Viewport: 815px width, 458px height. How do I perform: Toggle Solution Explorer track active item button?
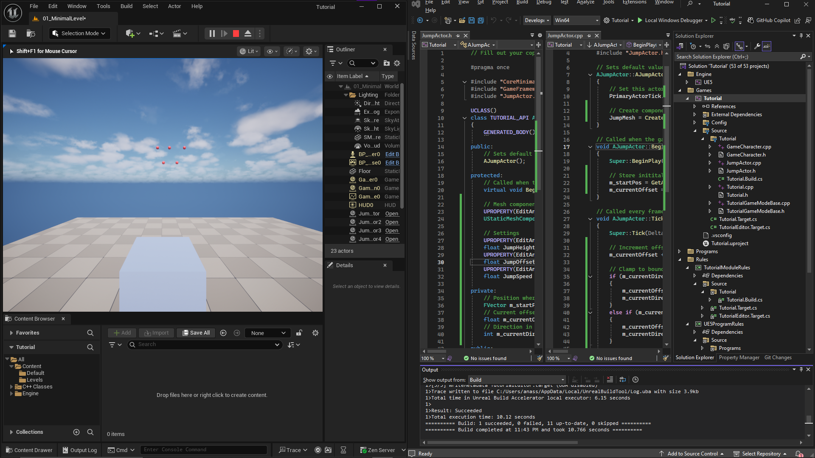point(739,46)
